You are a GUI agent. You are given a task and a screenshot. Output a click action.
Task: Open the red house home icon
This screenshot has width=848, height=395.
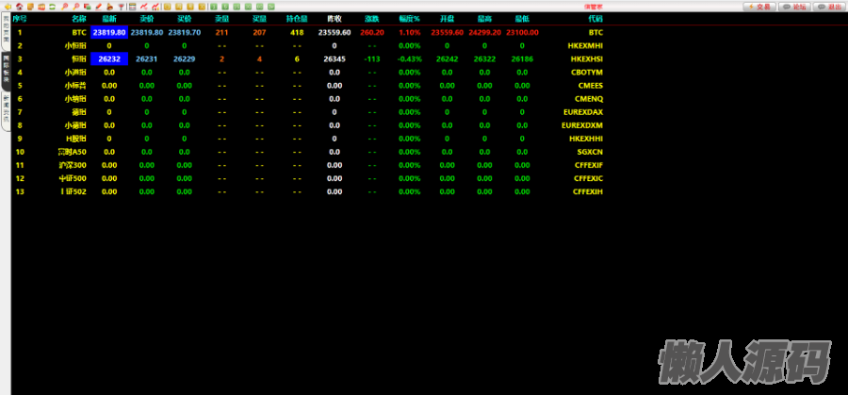click(20, 7)
